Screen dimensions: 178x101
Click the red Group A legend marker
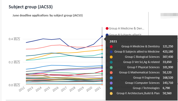tap(107, 28)
